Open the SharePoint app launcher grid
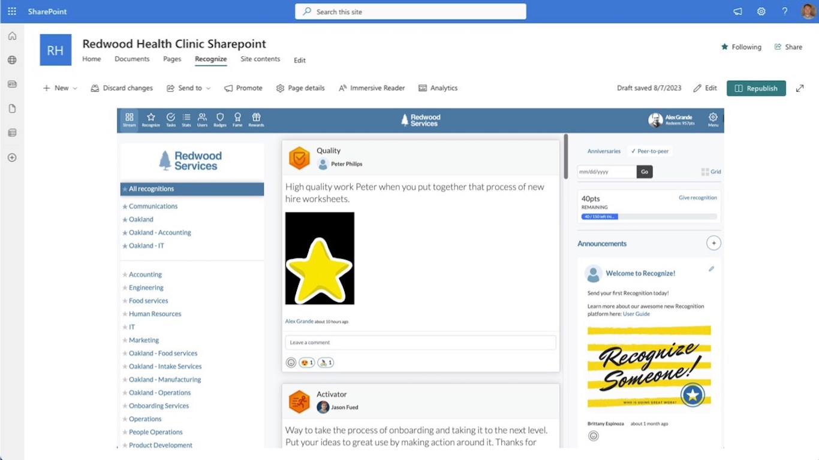Screen dimensions: 819x460 pos(12,11)
